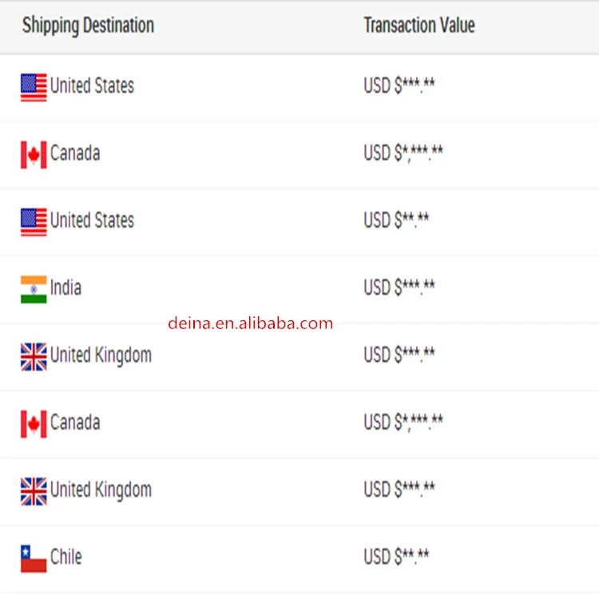The image size is (599, 599).
Task: Select the Chile destination text
Action: click(66, 557)
